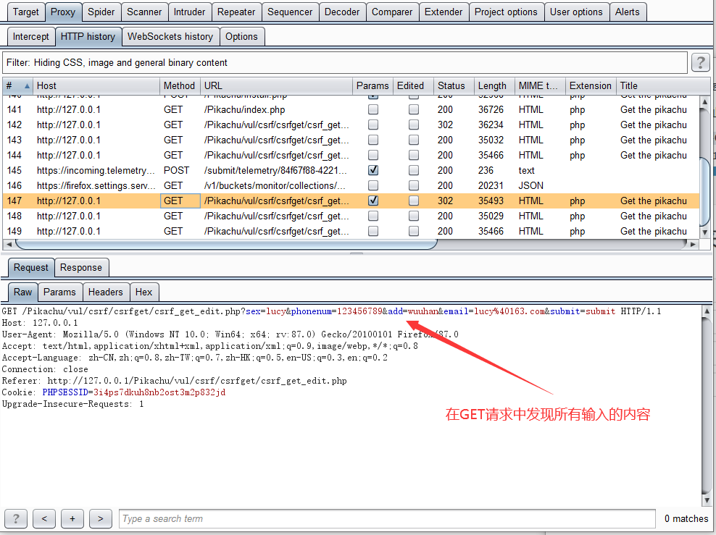Click the previous search match arrow button

pyautogui.click(x=43, y=518)
